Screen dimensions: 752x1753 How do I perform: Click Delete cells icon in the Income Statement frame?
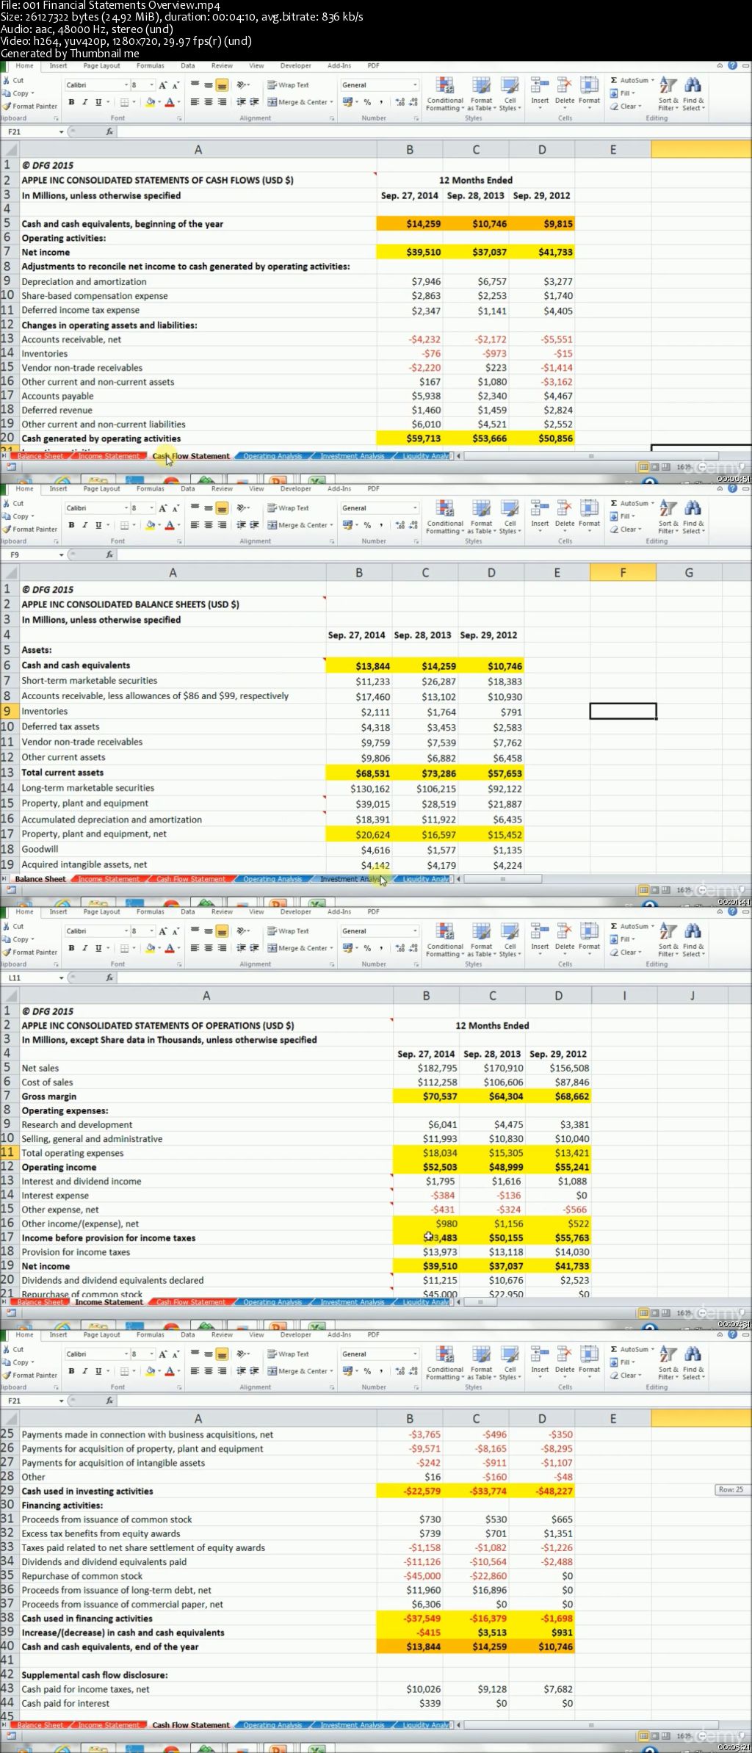click(564, 931)
